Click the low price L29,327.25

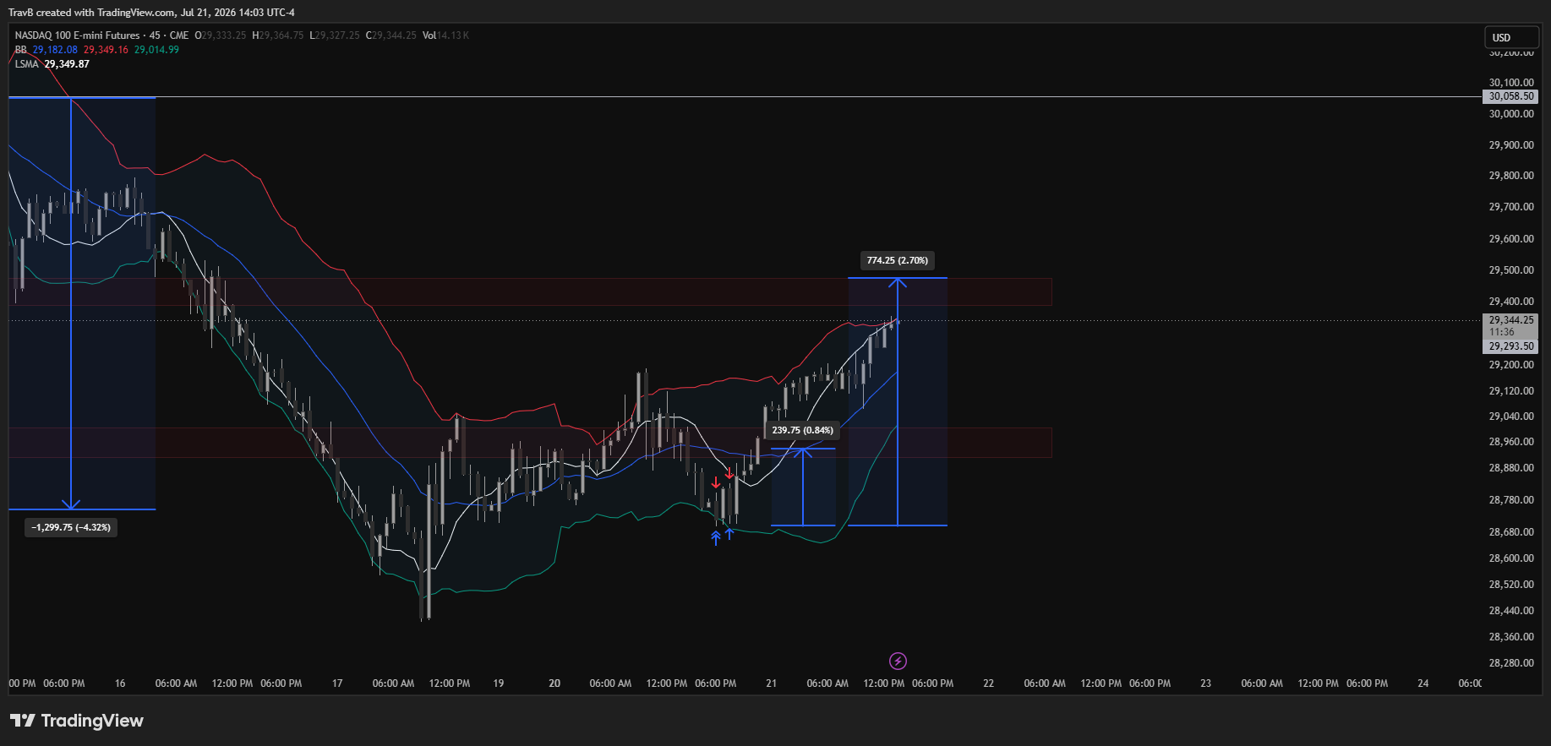(x=334, y=35)
